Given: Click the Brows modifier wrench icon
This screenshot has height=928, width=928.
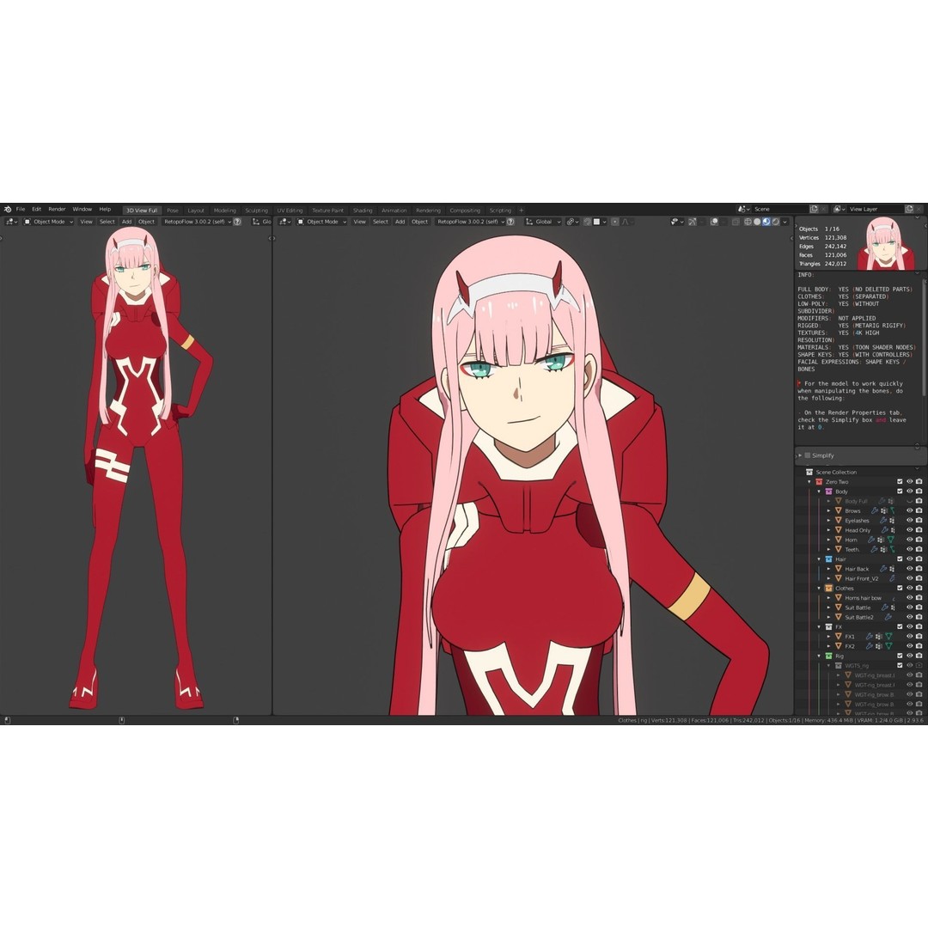Looking at the screenshot, I should (875, 510).
